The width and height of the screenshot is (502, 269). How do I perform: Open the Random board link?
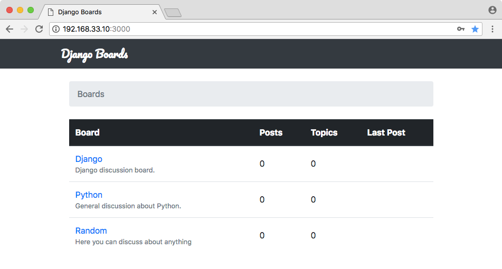(91, 230)
